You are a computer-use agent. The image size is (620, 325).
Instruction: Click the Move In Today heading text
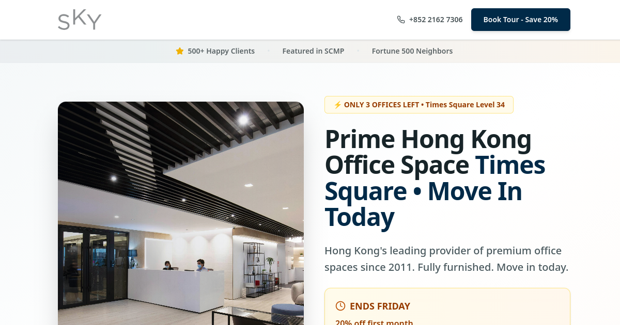423,204
